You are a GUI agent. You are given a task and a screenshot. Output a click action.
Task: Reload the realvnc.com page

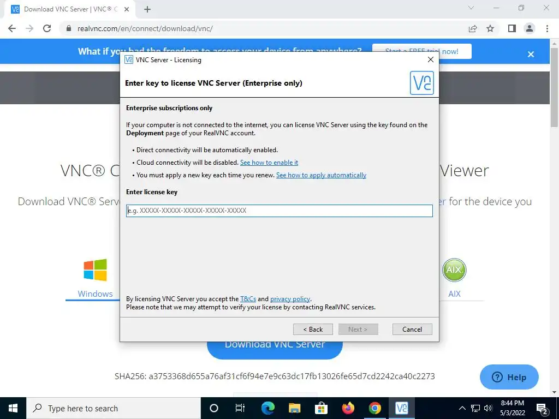[47, 28]
